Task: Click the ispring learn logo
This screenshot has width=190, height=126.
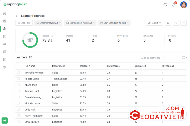Action: coord(15,4)
